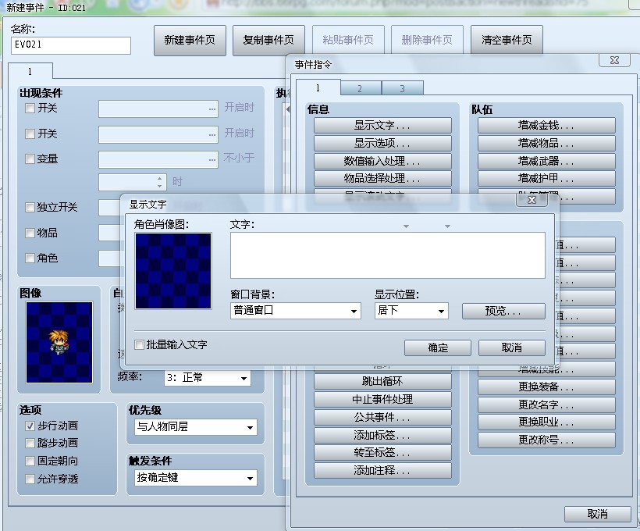Select event page tab 1
The image size is (640, 531).
(30, 72)
